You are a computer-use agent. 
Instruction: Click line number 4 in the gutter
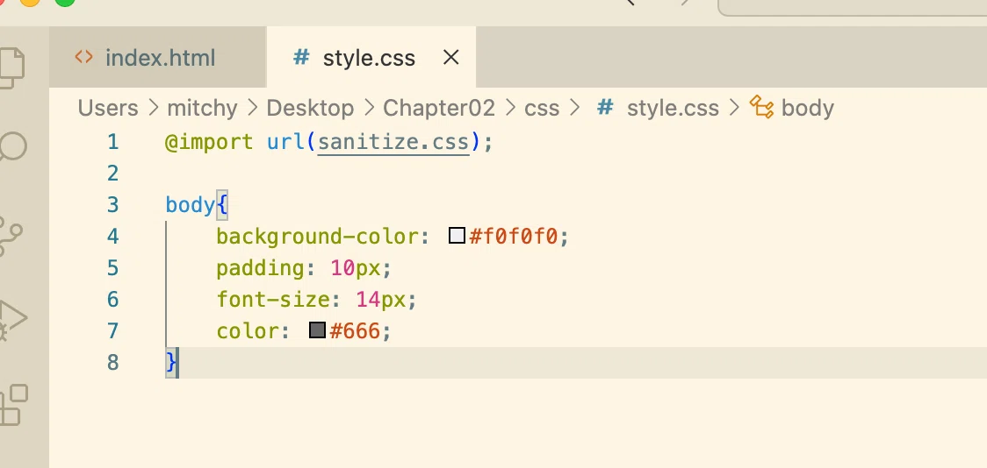(112, 237)
